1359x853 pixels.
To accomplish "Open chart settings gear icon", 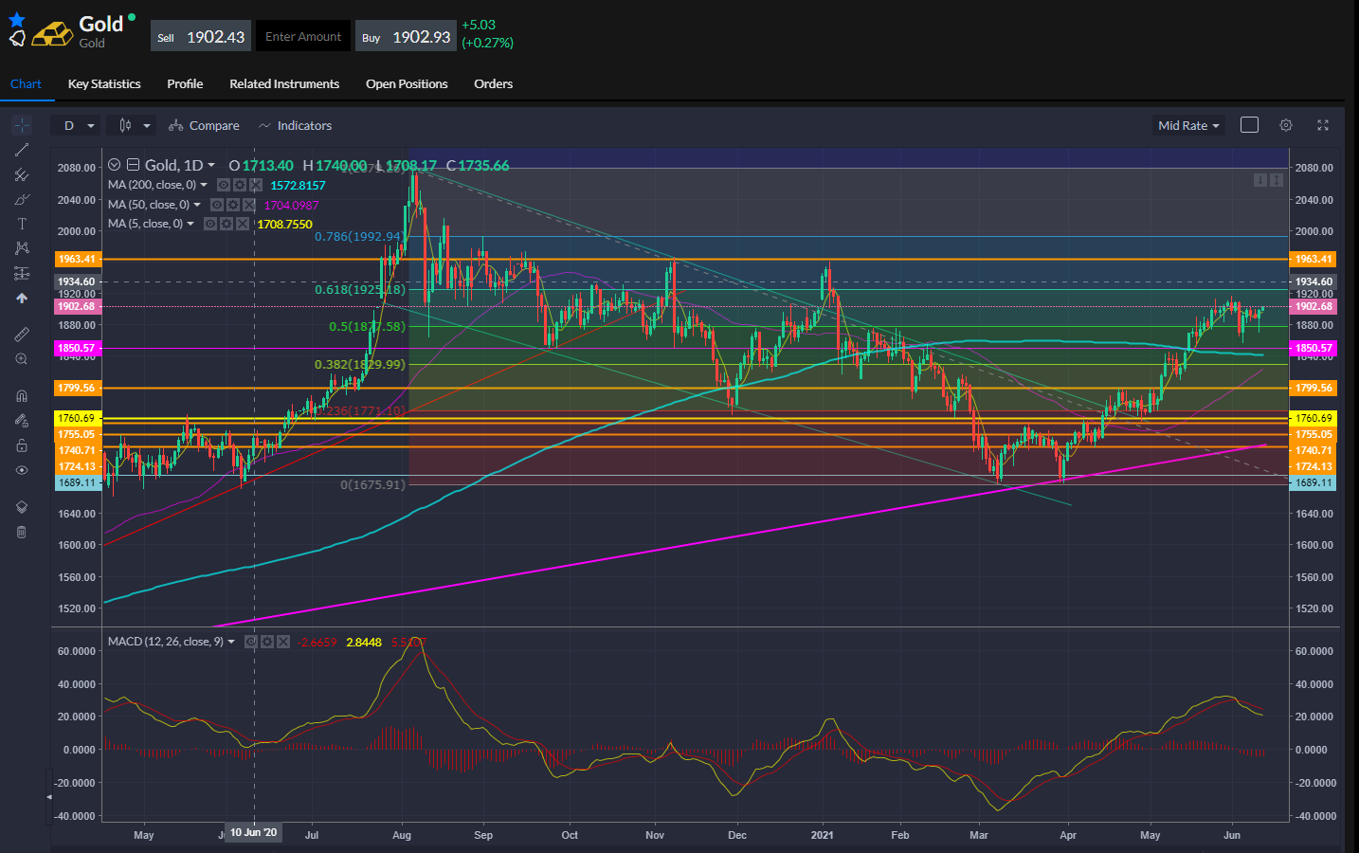I will click(x=1286, y=125).
